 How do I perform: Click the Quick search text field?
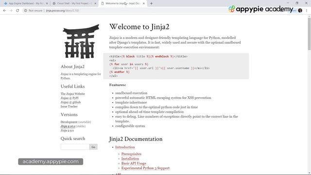[75, 147]
